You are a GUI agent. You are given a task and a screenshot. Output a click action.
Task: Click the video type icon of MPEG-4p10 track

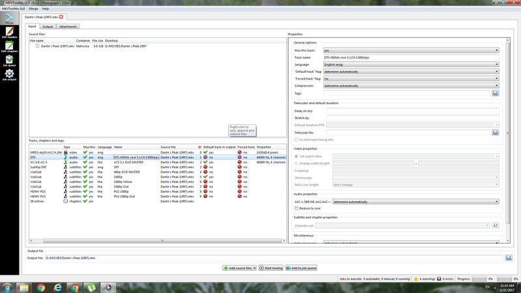(66, 152)
